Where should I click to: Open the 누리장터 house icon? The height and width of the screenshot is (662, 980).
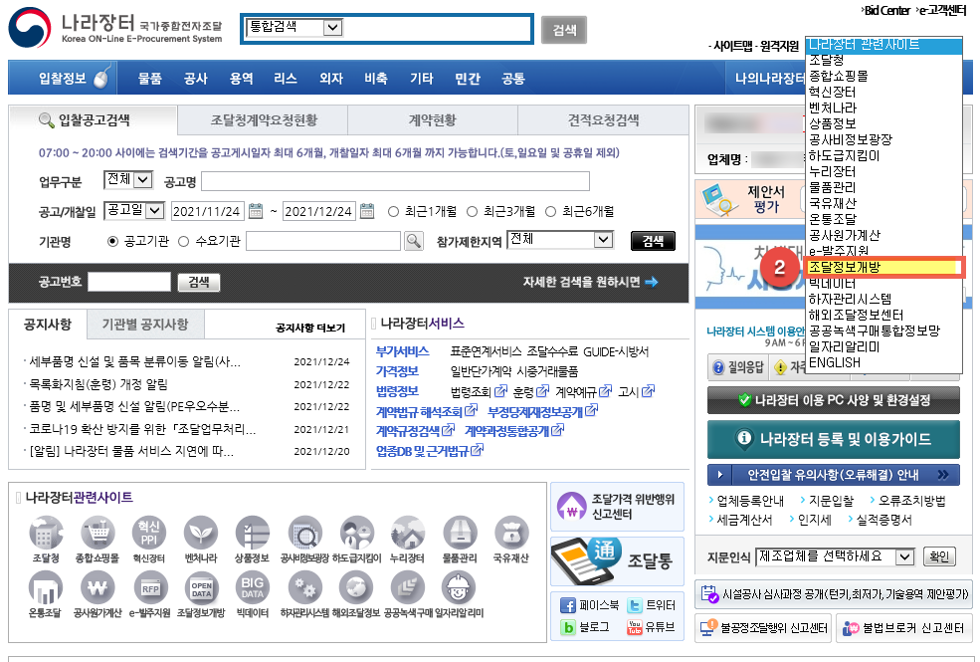(x=408, y=533)
